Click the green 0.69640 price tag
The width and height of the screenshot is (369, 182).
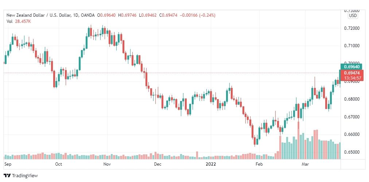coord(351,67)
